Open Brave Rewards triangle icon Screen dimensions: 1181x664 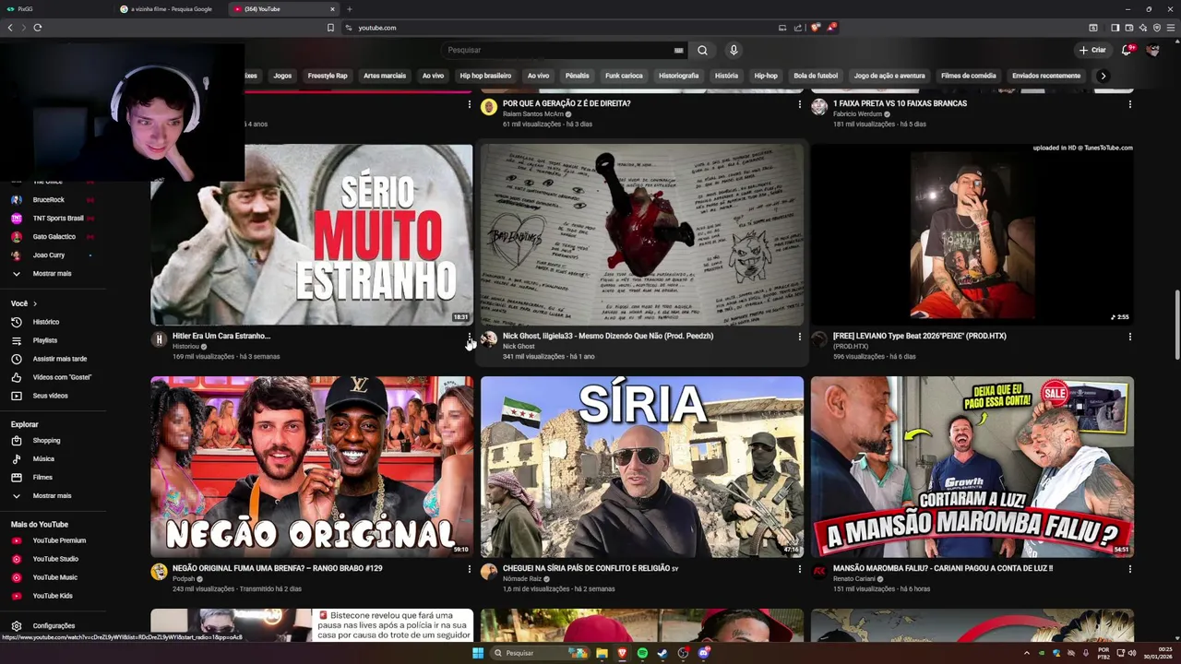pyautogui.click(x=830, y=28)
